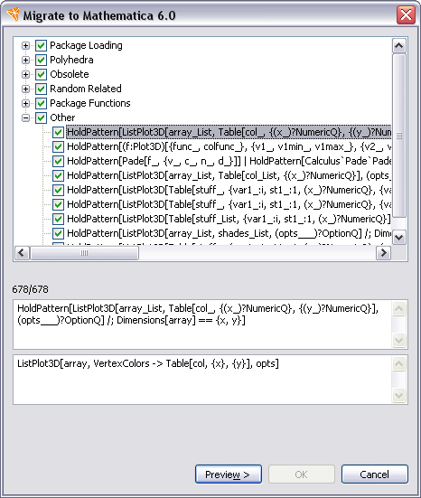Click the tree's scroll down arrow

tap(399, 237)
